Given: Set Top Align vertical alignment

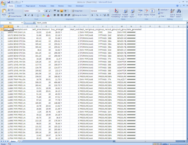Looking at the screenshot, I should point(55,11).
